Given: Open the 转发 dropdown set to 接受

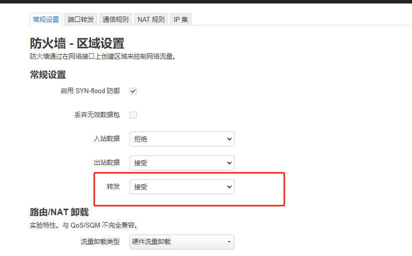Looking at the screenshot, I should coord(182,187).
